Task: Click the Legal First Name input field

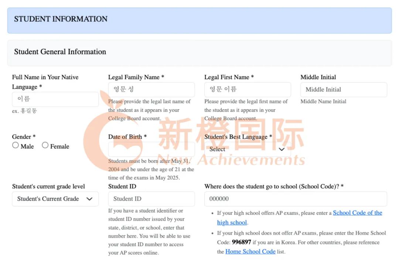Action: click(247, 90)
